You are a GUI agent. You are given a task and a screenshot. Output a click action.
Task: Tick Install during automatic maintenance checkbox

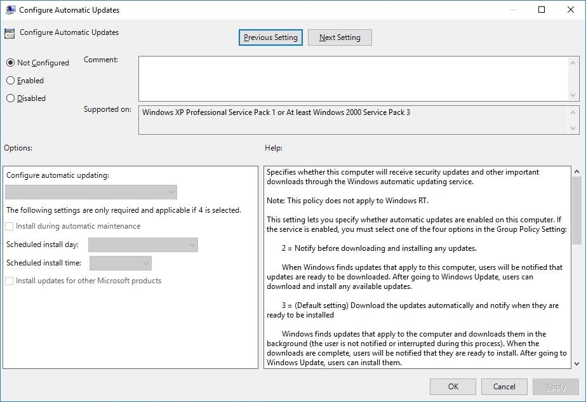click(x=10, y=226)
